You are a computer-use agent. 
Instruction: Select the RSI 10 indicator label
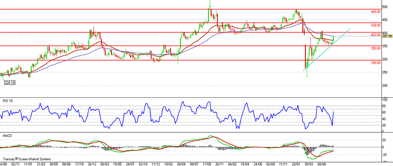[x=8, y=101]
